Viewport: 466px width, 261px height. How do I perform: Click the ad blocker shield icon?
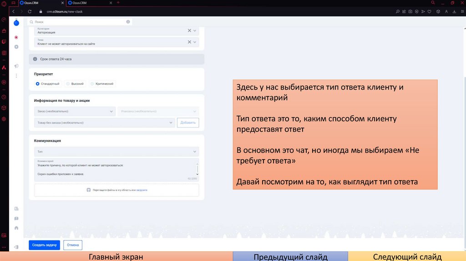(417, 11)
